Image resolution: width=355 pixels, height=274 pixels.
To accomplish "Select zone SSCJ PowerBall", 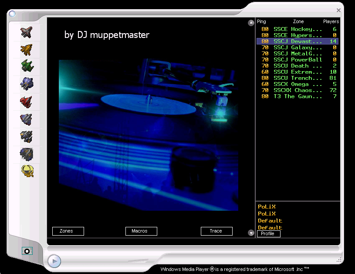I will [298, 60].
